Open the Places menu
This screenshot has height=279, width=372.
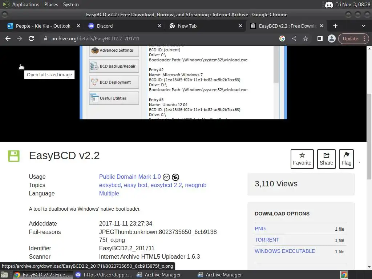[x=51, y=4]
